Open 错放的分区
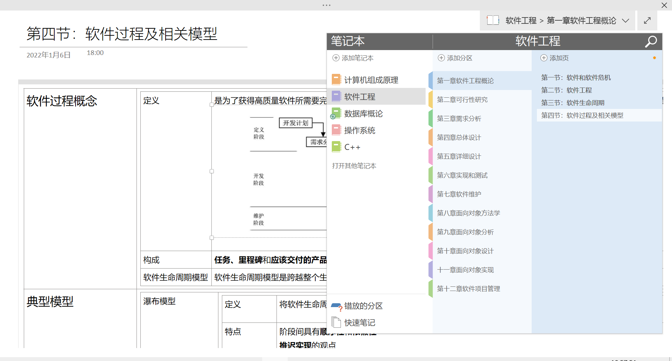This screenshot has height=361, width=672. (x=363, y=306)
